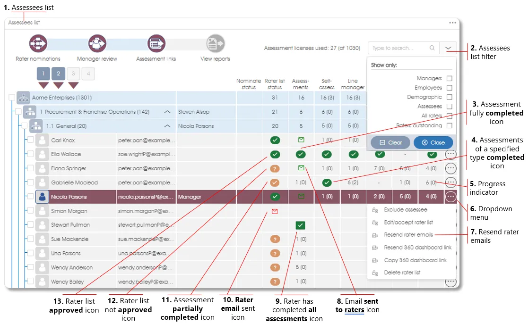This screenshot has width=528, height=323.
Task: Open panel options ellipsis in Assessees list header
Action: coord(452,23)
